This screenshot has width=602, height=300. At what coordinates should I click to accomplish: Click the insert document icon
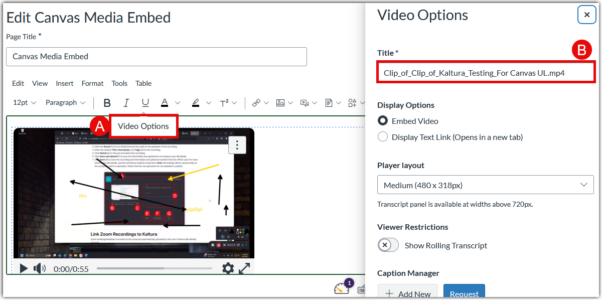point(329,103)
